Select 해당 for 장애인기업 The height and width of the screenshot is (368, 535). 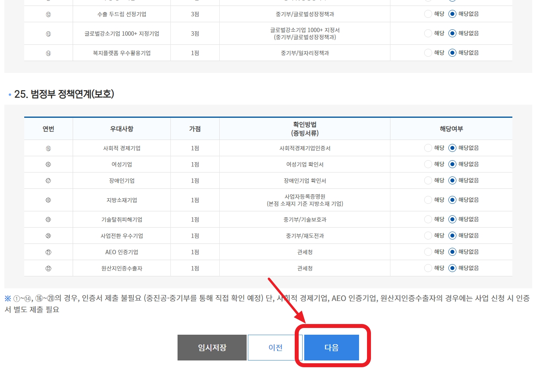pos(428,180)
